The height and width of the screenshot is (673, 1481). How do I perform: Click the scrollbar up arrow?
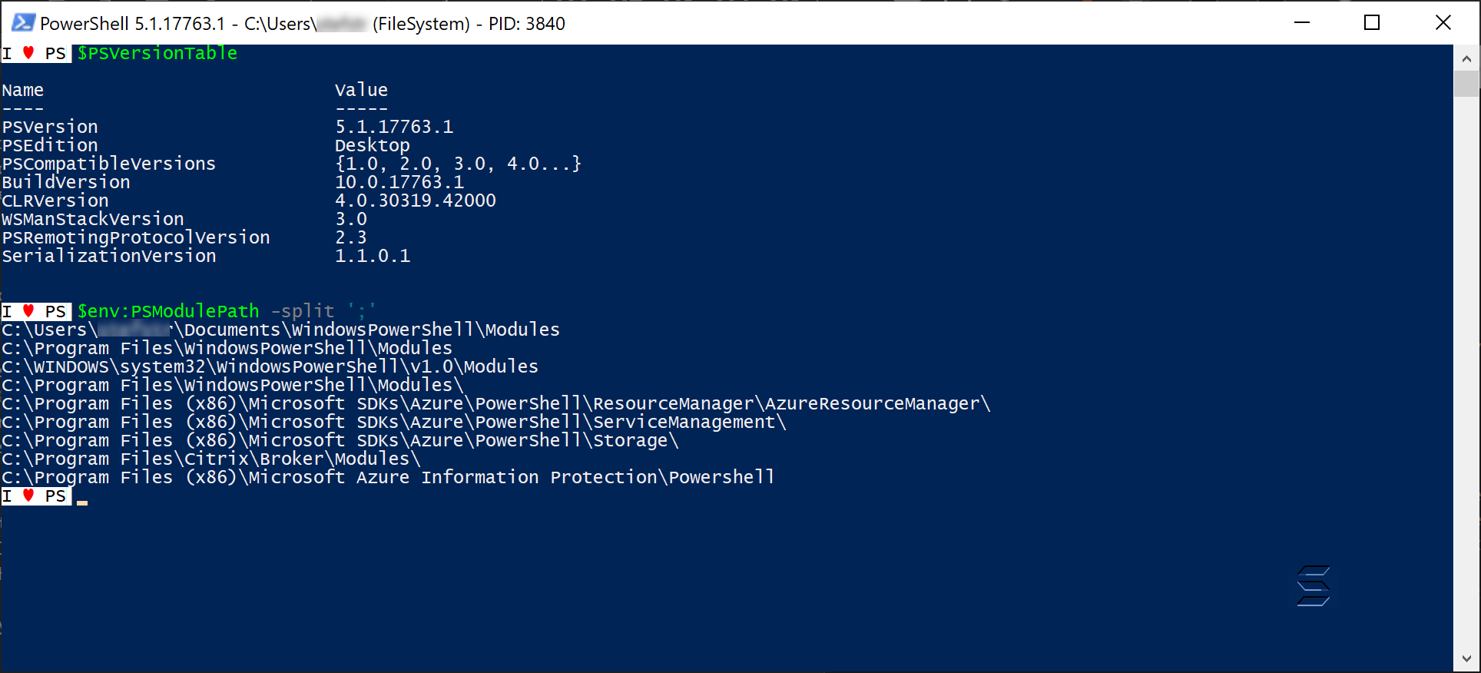(x=1466, y=57)
